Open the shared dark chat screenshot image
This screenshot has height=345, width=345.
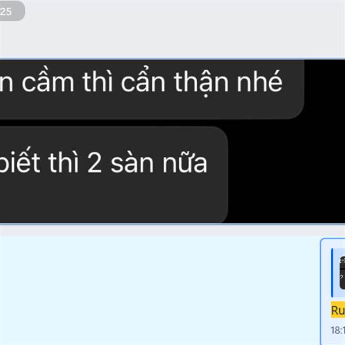click(x=172, y=141)
